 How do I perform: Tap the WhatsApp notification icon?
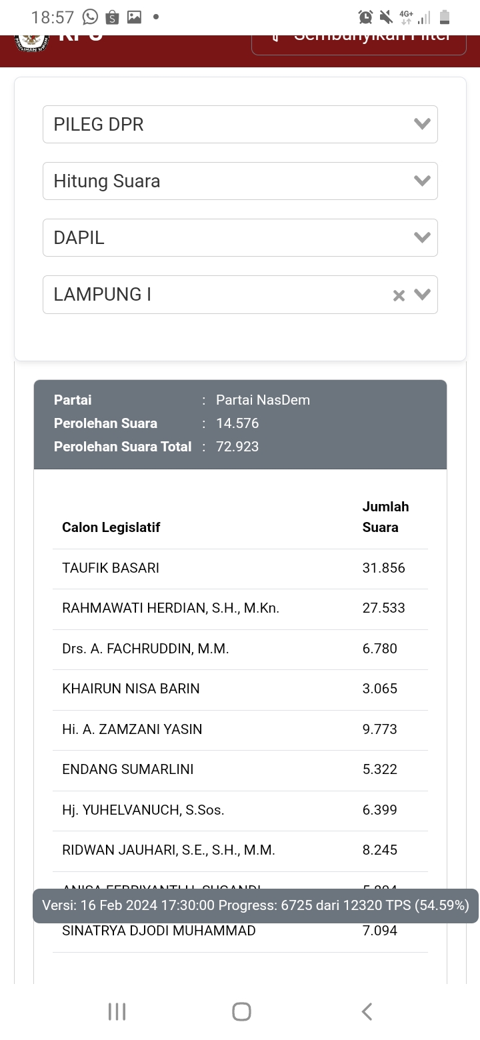coord(90,17)
